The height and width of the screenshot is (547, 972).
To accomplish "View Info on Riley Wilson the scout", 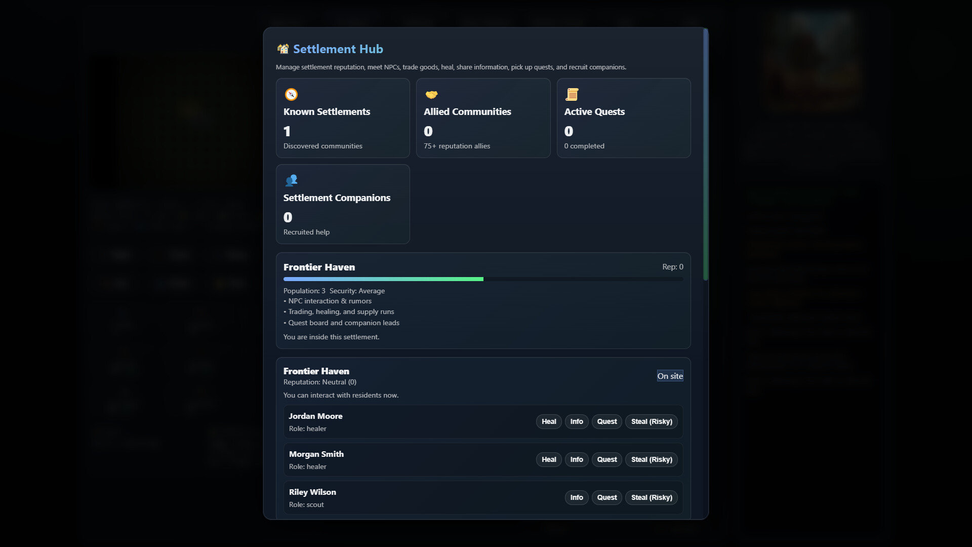I will [x=577, y=497].
